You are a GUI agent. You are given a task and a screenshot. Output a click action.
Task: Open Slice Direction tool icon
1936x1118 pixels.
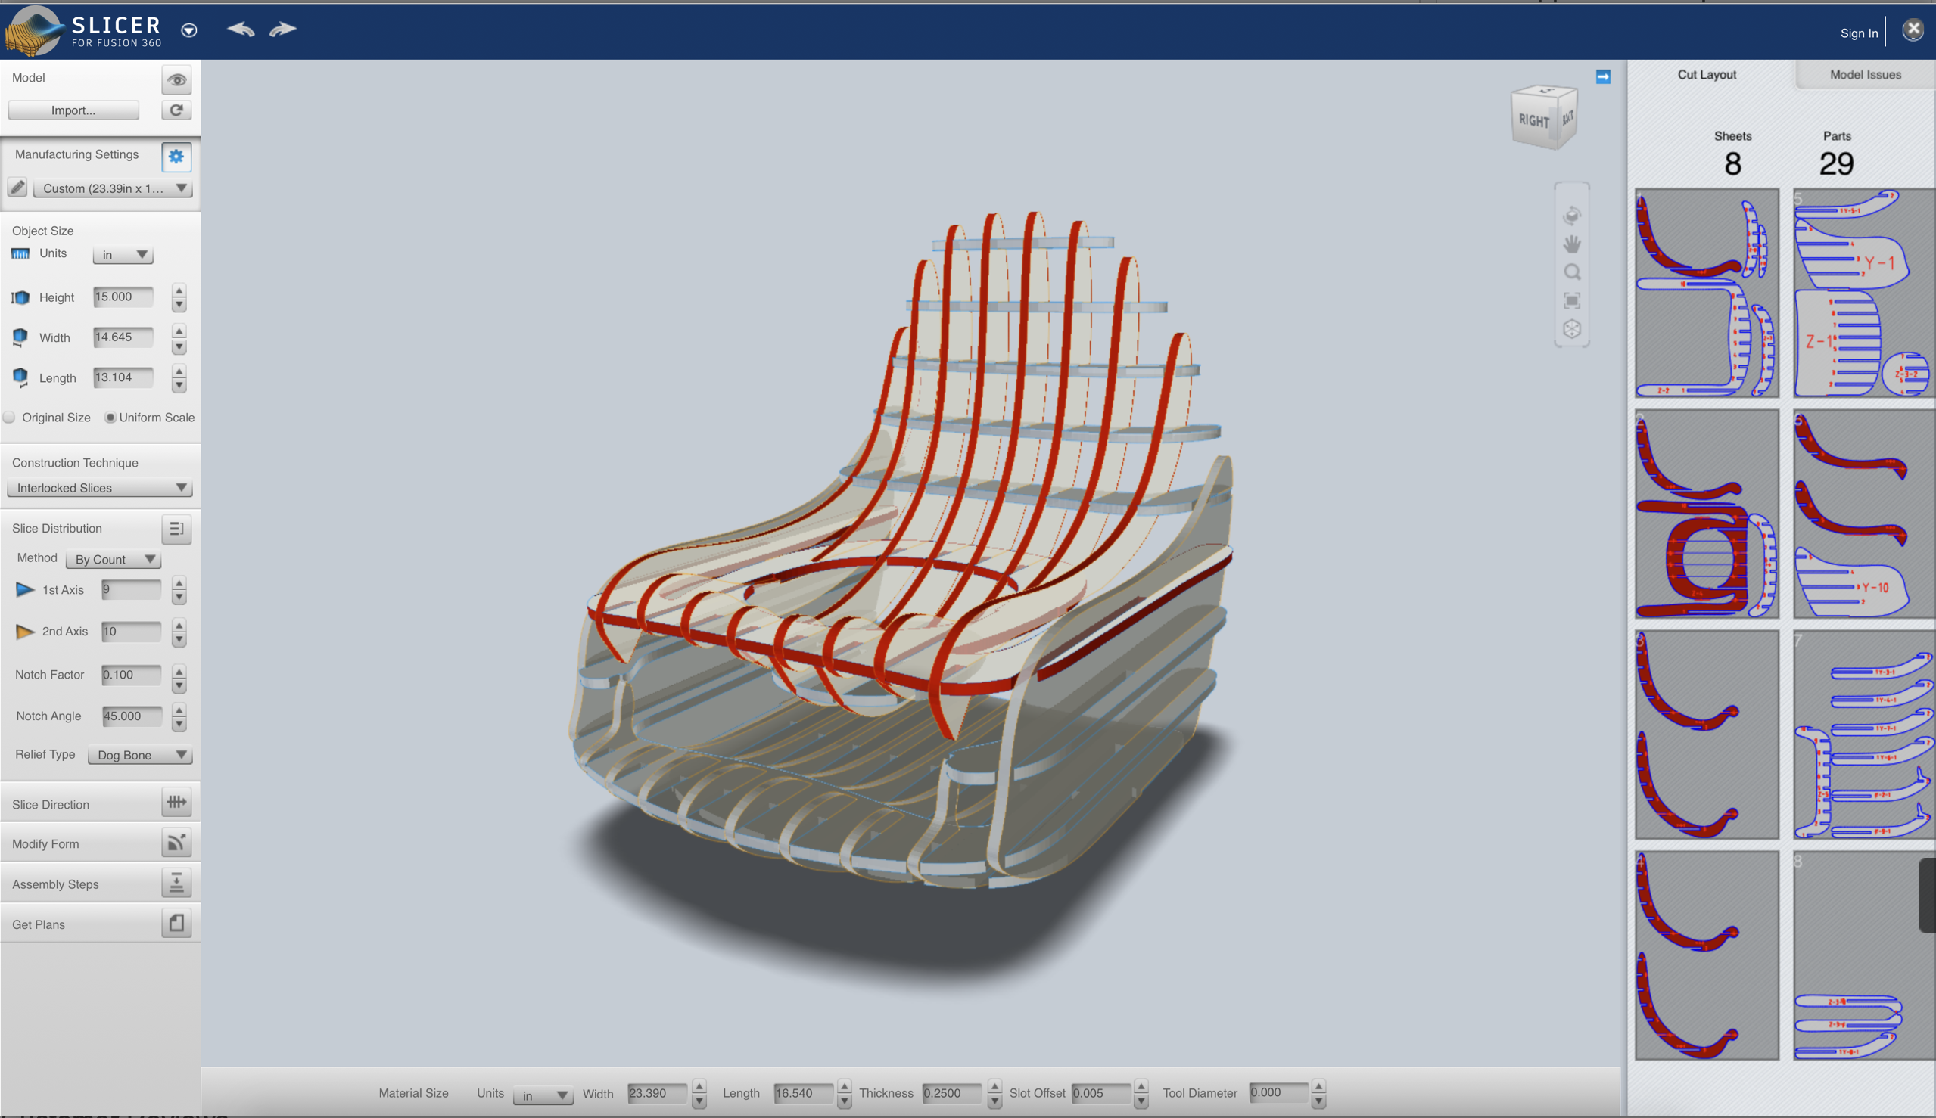(176, 803)
